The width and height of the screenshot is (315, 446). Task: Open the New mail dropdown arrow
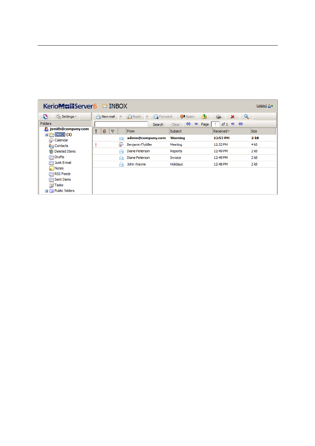(x=121, y=117)
